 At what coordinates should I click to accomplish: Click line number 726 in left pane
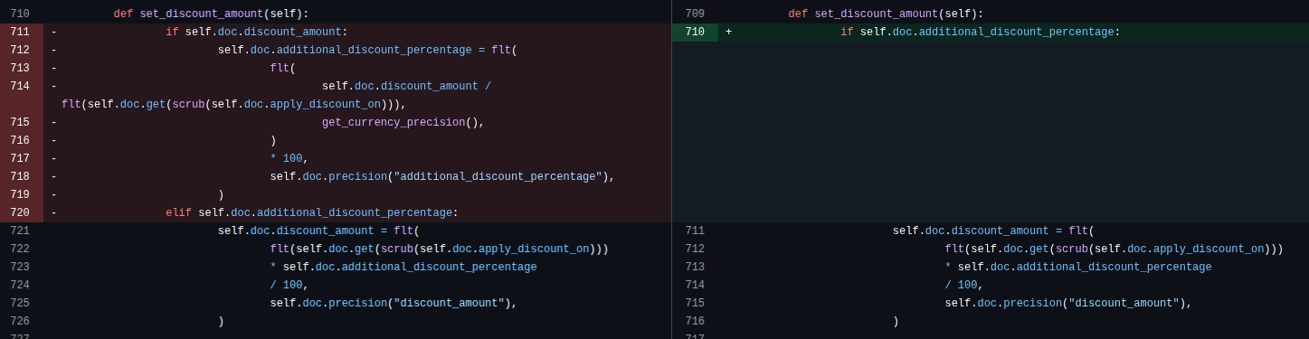20,322
